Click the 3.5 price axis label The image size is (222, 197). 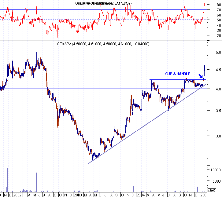(218, 111)
